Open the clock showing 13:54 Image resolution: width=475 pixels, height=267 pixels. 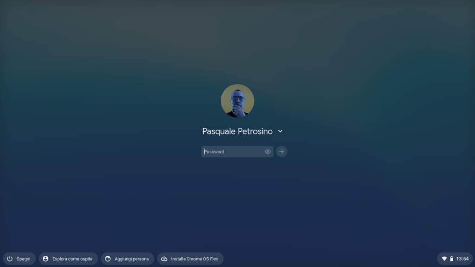[x=462, y=259]
